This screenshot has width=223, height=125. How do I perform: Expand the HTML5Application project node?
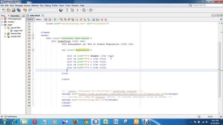pos(2,19)
